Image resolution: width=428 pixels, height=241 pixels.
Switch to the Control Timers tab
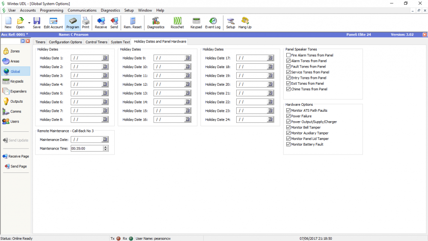[x=96, y=42]
